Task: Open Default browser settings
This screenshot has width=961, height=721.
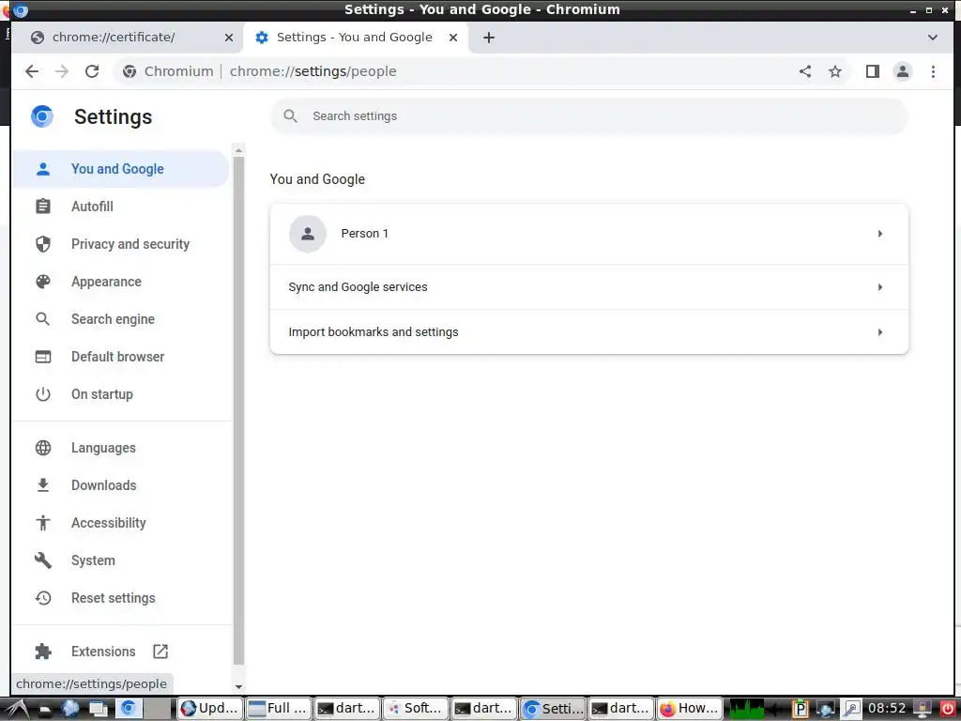Action: 121,357
